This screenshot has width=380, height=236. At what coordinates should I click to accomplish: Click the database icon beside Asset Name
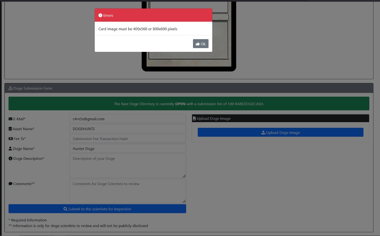point(10,129)
